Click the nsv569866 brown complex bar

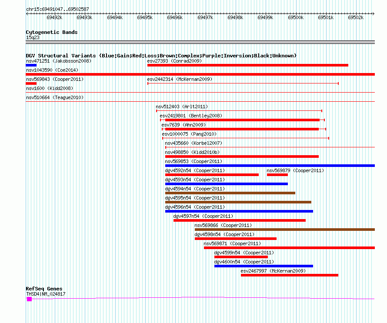(x=285, y=230)
